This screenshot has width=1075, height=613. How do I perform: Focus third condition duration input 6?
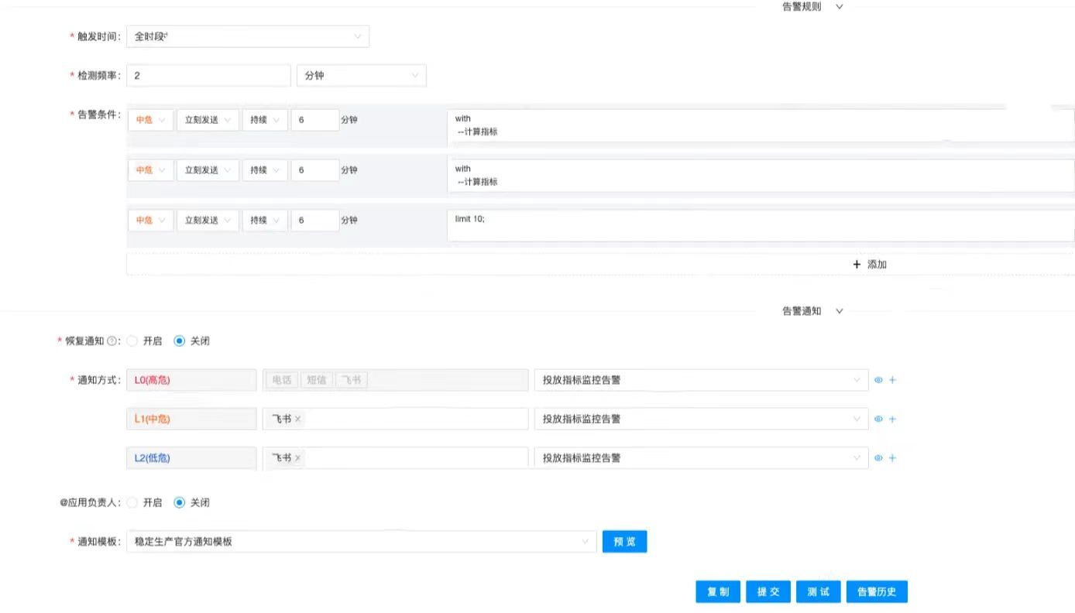(x=315, y=221)
